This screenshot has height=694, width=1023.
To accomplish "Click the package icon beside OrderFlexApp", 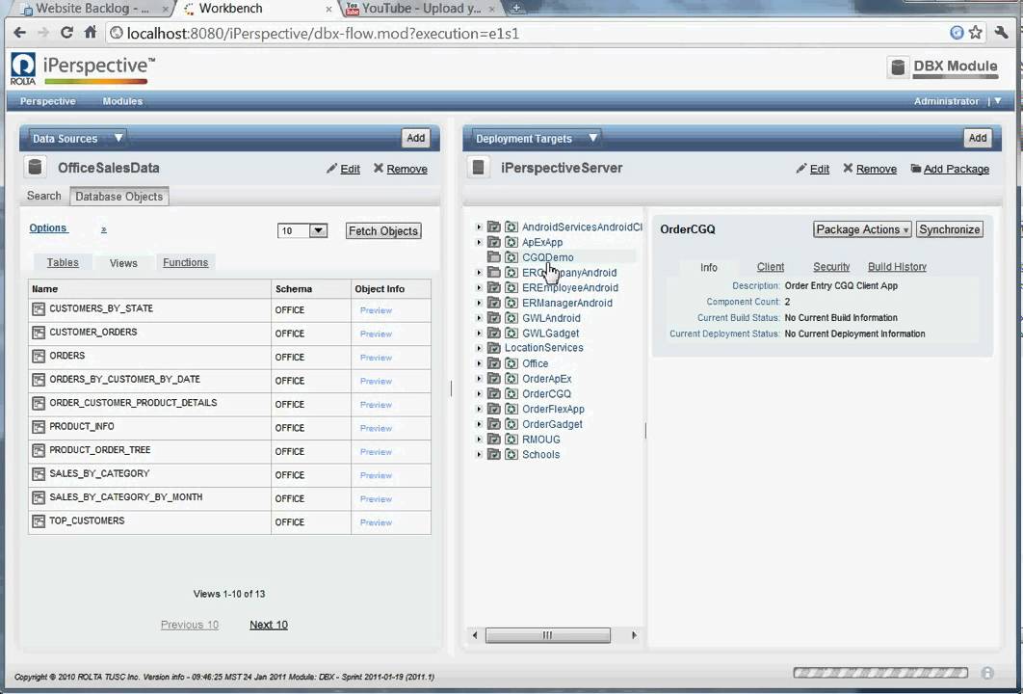I will [511, 409].
